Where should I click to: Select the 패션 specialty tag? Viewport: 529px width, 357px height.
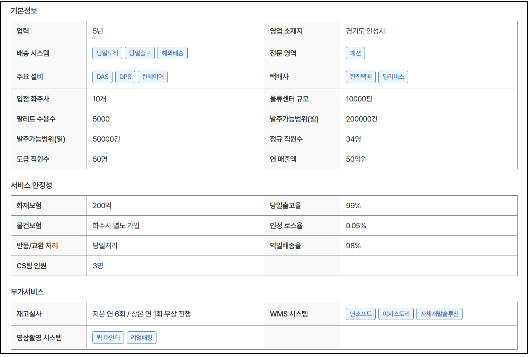[355, 53]
